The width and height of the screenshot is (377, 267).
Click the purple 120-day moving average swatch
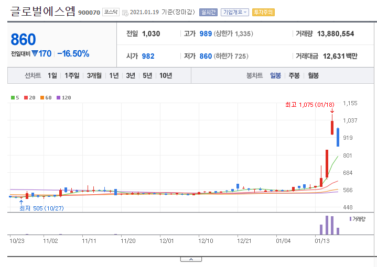point(58,98)
